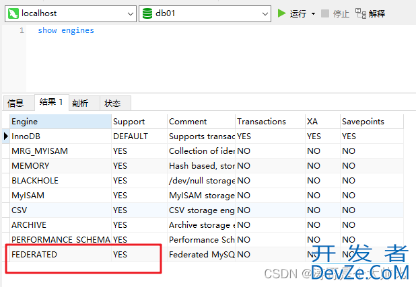
Task: Select the Savepoints column header
Action: click(x=372, y=122)
